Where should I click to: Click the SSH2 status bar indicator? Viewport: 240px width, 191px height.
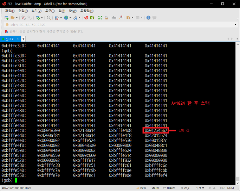click(141, 188)
